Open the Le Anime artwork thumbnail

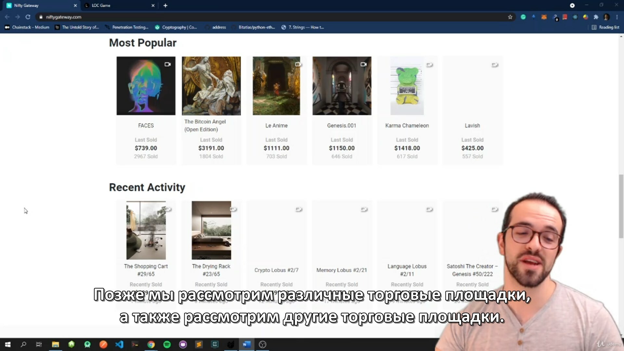click(x=277, y=86)
